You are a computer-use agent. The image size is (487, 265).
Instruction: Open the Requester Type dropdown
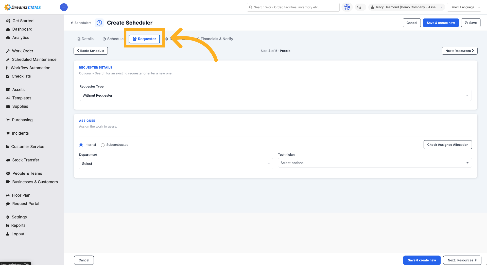(x=275, y=95)
